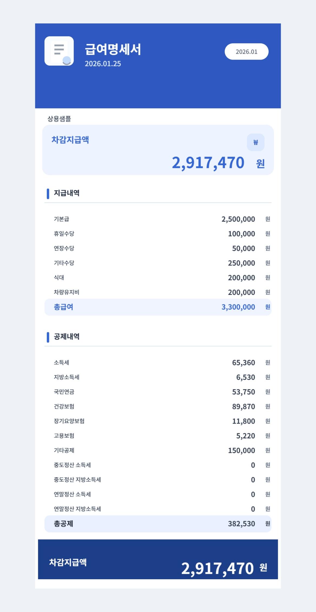Viewport: 316px width, 612px height.
Task: Select the 기타공제 row showing 150,000
Action: [x=158, y=450]
